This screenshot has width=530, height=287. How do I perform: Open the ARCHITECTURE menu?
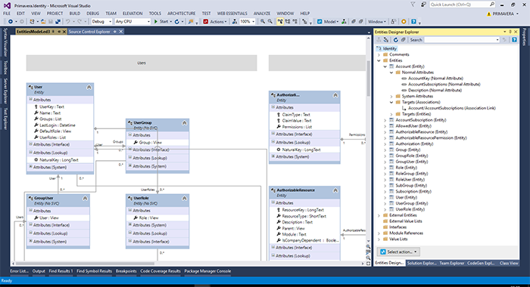click(181, 14)
